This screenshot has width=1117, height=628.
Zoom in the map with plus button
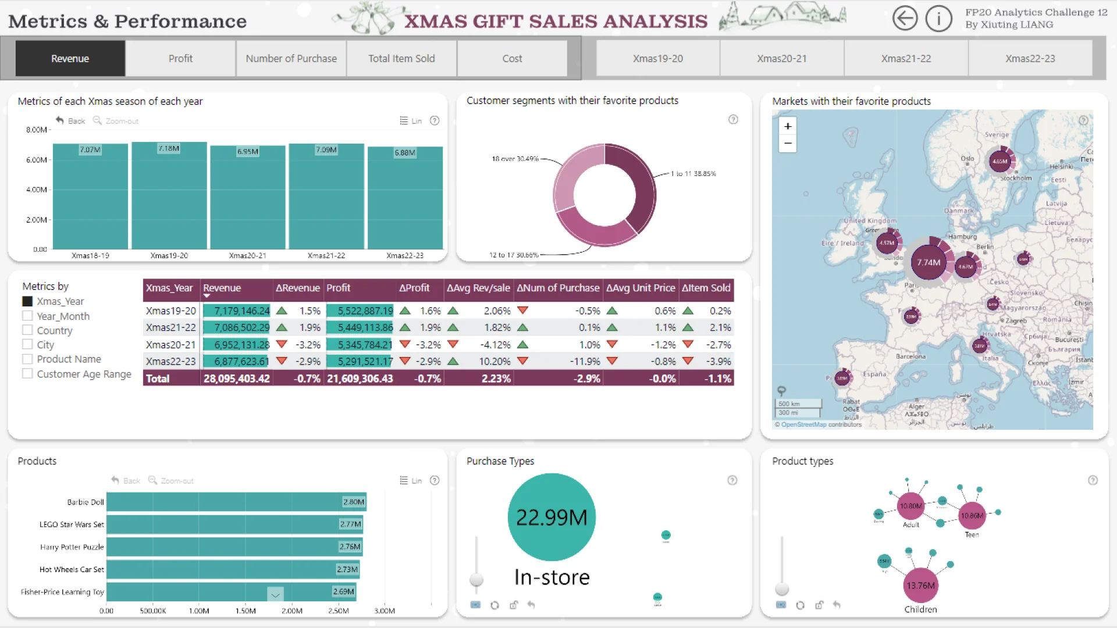[x=788, y=126]
